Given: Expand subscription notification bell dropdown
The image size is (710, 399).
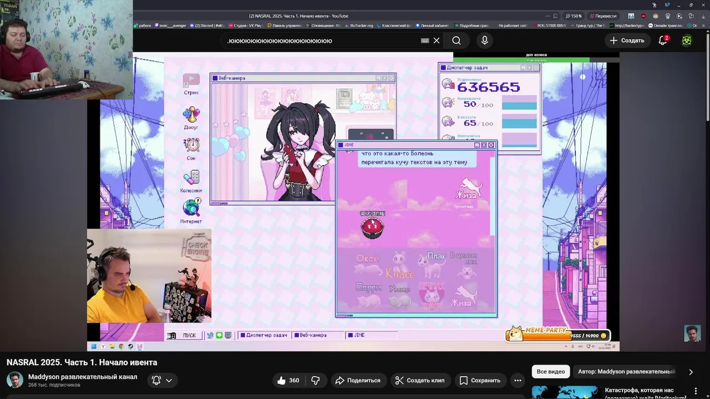Looking at the screenshot, I should 163,380.
